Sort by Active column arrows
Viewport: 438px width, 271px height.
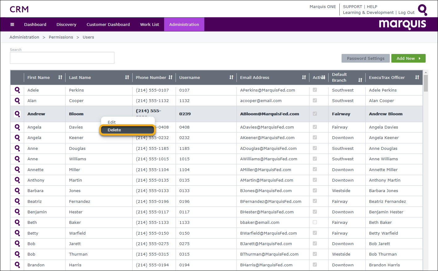click(x=323, y=77)
